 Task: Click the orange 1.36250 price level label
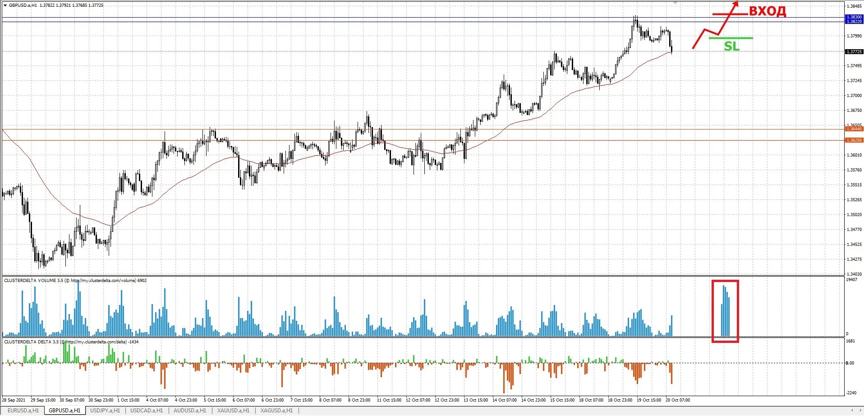click(x=854, y=140)
